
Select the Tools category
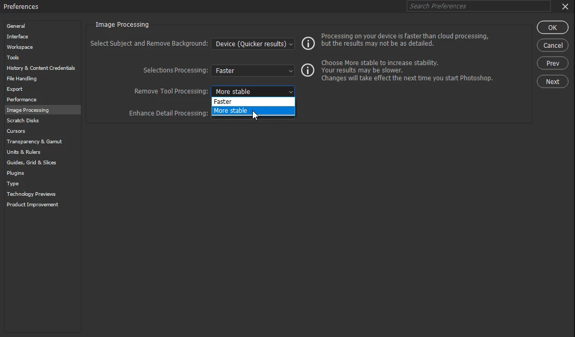click(43, 58)
